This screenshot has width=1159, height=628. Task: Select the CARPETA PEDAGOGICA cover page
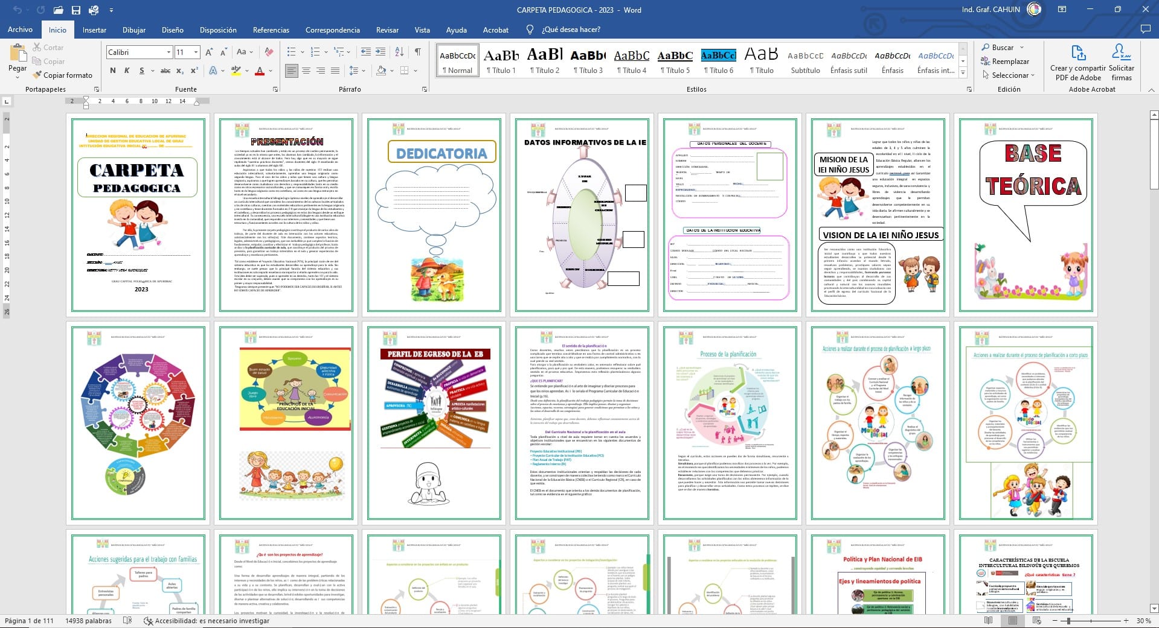click(138, 215)
